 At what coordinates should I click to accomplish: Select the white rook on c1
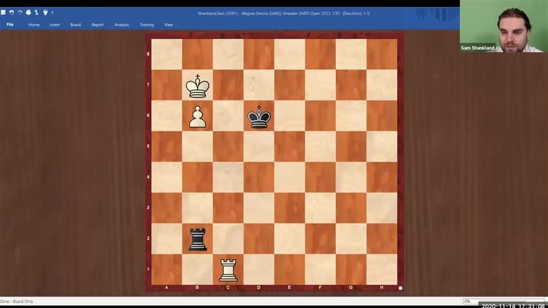(228, 269)
